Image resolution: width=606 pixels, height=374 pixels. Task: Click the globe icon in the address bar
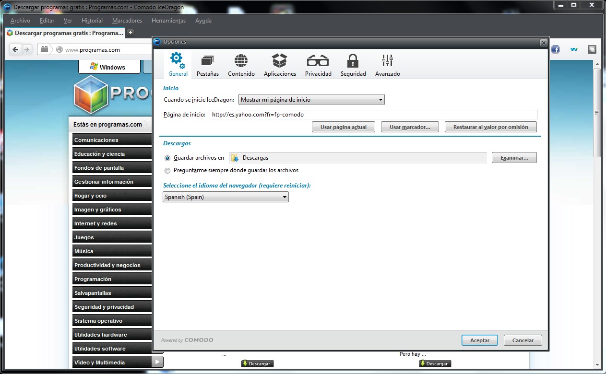[x=59, y=49]
